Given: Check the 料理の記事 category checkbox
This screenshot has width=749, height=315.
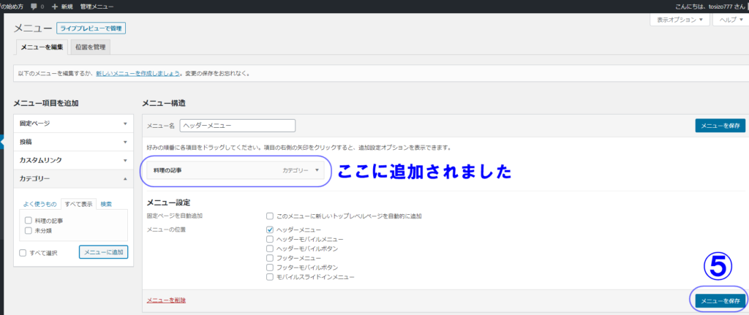Looking at the screenshot, I should 28,220.
